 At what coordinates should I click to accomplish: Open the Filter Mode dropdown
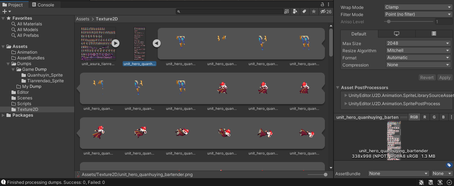[418, 14]
